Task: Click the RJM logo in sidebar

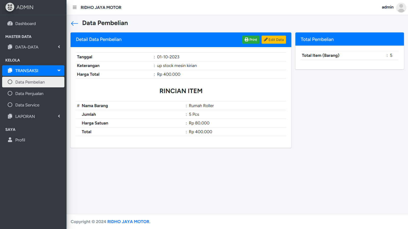Action: pos(10,7)
